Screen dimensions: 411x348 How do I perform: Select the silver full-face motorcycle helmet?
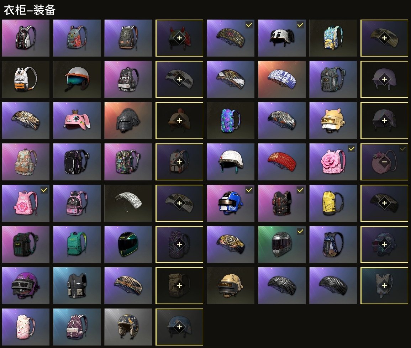(282, 244)
